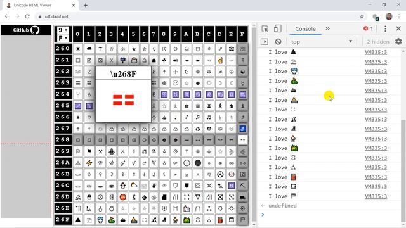
Task: Click the red no-entry sign in row 26D
Action: click(x=122, y=197)
